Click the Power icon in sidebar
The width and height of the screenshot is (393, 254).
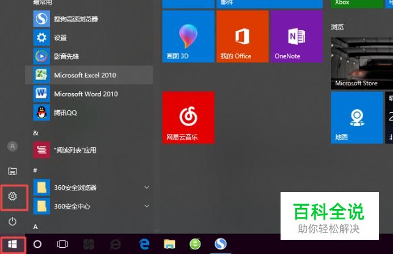12,221
